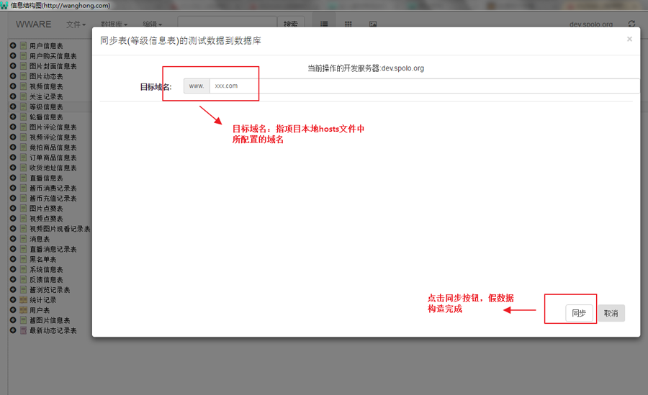Click table icon of 等级信息表 row
This screenshot has width=648, height=395.
(x=24, y=106)
